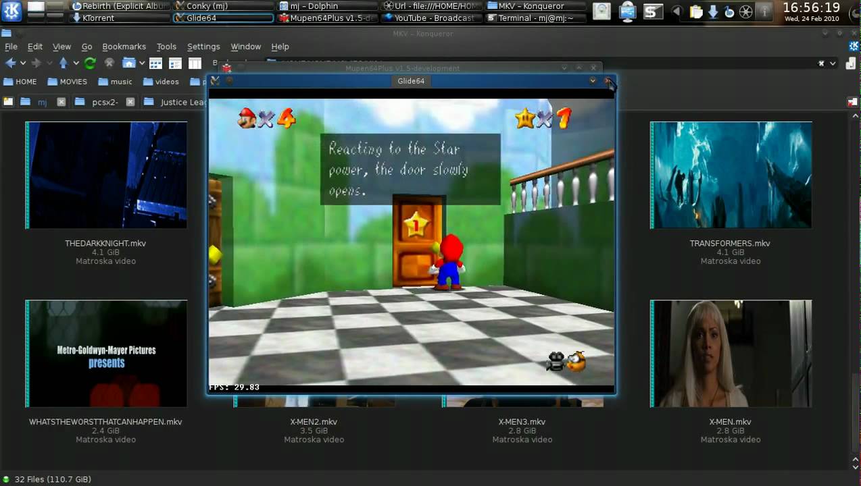Switch to Terminal - mj@mj taskbar entry

[535, 18]
